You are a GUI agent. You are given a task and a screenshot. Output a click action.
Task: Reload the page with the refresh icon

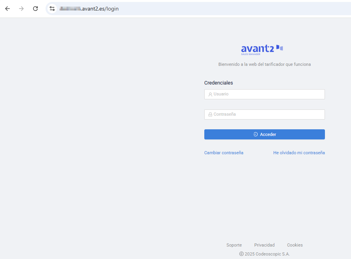[35, 9]
